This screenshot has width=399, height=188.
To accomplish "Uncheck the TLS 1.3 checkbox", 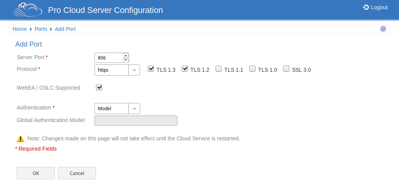I will tap(151, 69).
